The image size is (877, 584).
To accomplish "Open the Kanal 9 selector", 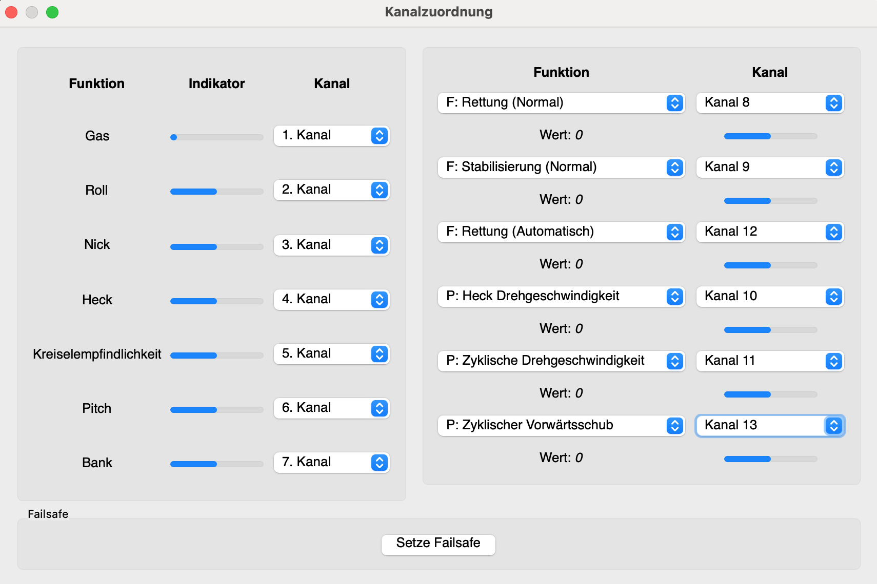I will click(x=769, y=168).
